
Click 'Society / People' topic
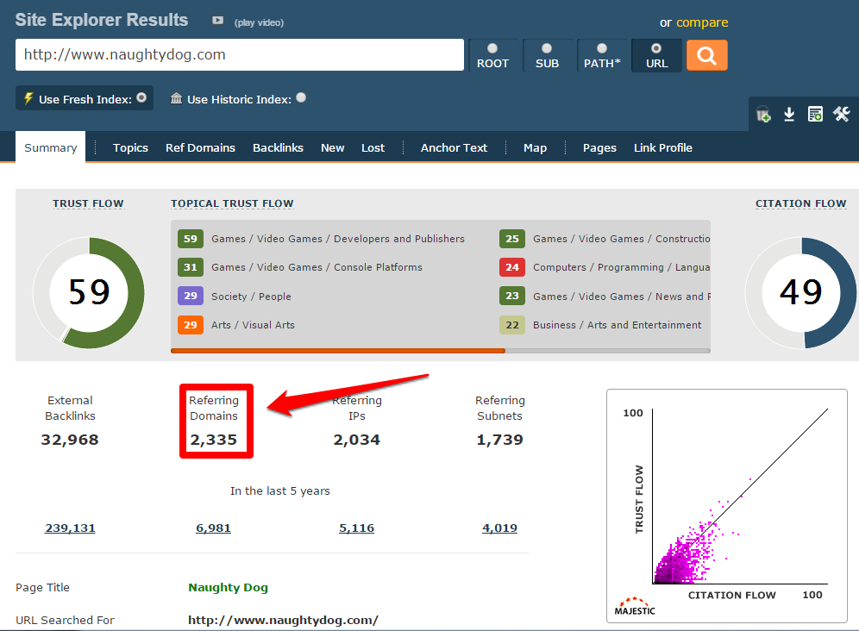click(x=251, y=297)
